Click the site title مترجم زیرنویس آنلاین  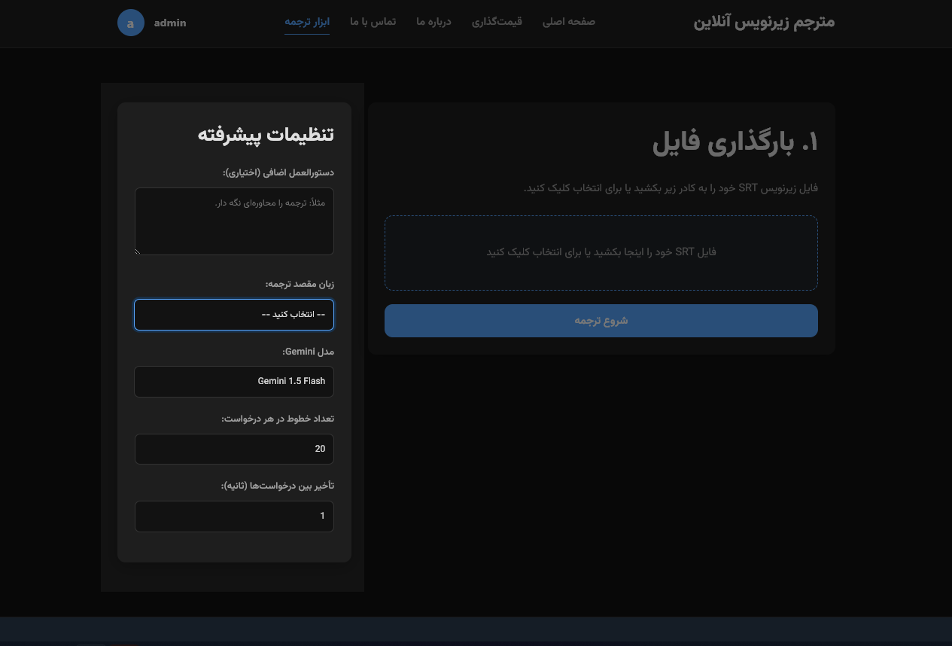764,23
